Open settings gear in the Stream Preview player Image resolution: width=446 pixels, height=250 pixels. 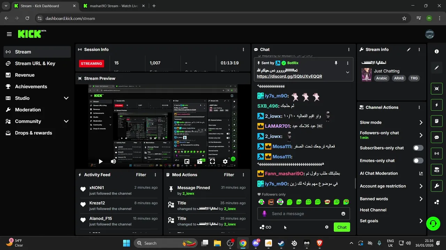[225, 161]
